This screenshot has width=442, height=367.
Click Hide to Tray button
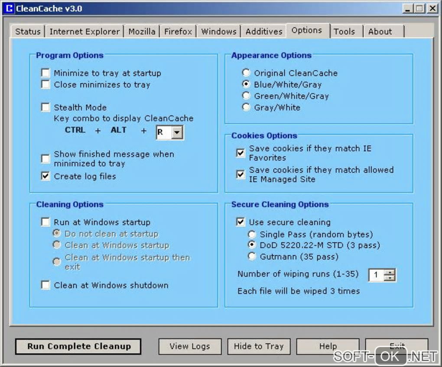click(x=259, y=347)
